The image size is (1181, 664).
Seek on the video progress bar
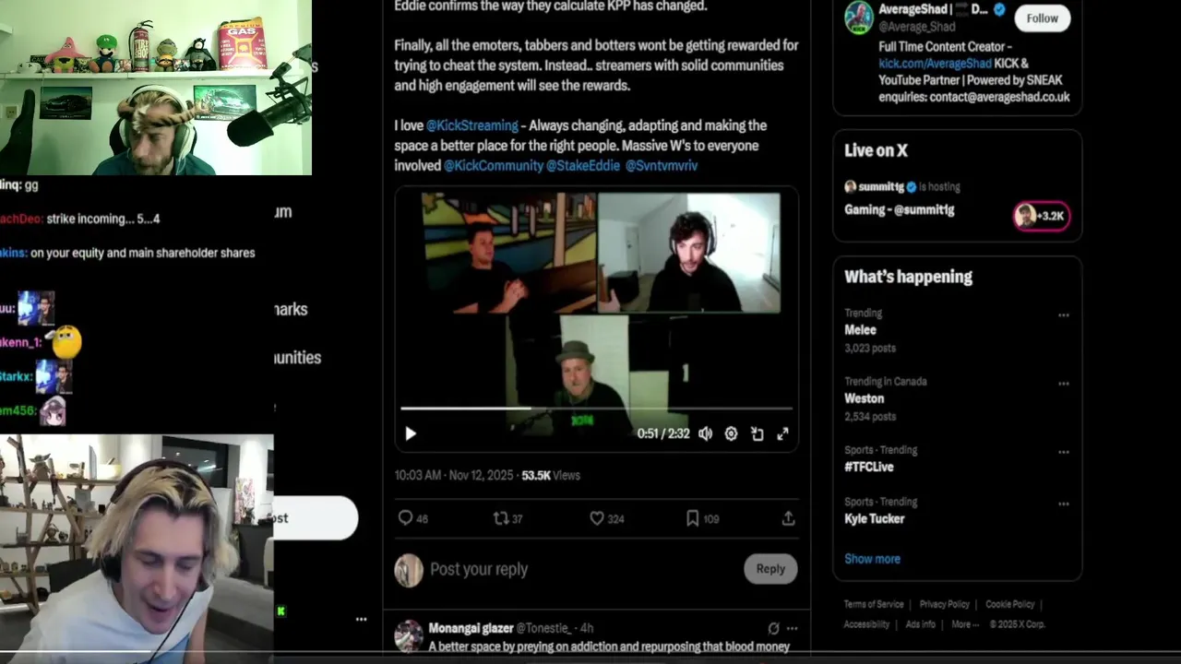pyautogui.click(x=596, y=408)
